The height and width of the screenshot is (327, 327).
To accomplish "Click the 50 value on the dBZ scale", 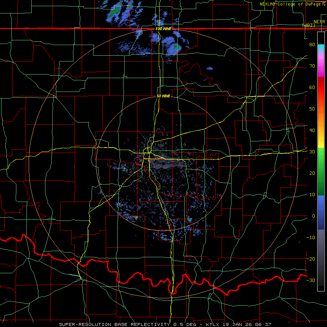I will coord(312,109).
